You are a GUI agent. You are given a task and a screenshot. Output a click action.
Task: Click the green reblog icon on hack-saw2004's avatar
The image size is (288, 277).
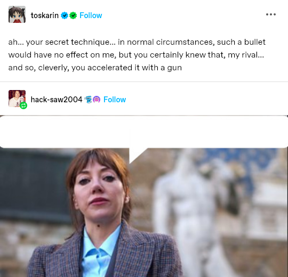tap(23, 105)
